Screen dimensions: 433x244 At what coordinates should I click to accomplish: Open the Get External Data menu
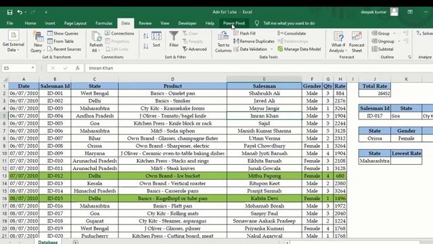coord(14,41)
